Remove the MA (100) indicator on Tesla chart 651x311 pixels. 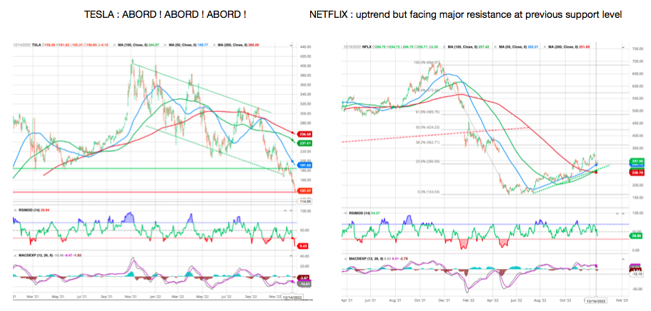pyautogui.click(x=114, y=45)
